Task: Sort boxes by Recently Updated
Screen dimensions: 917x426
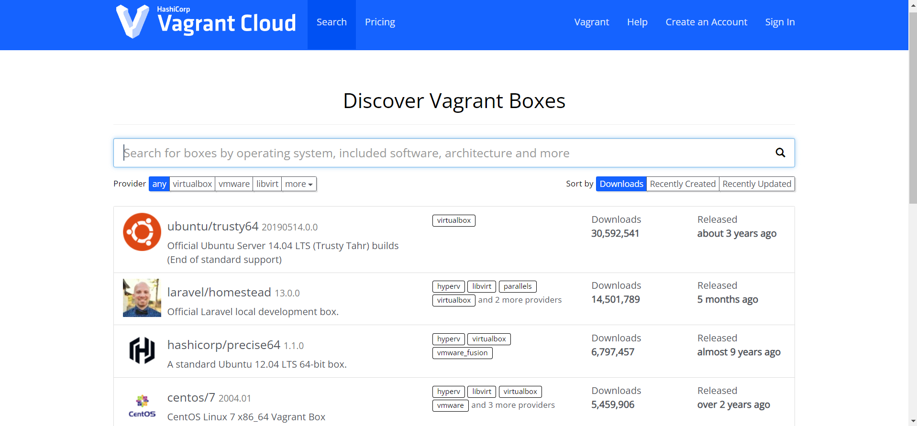Action: click(x=757, y=184)
